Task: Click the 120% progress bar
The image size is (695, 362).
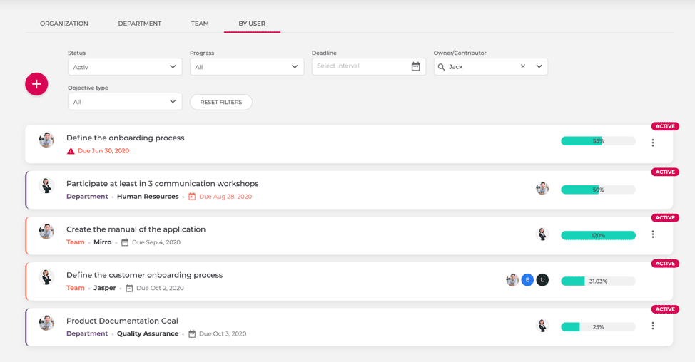Action: [598, 235]
